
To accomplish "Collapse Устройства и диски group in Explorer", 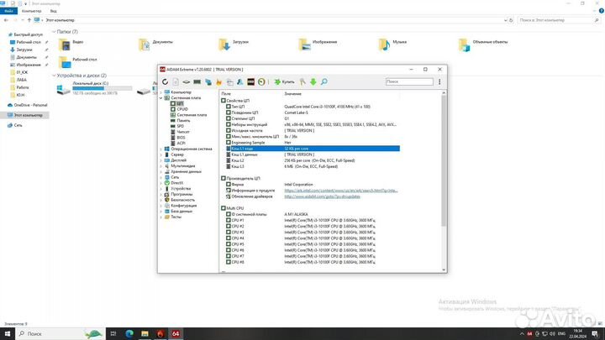I will click(54, 76).
